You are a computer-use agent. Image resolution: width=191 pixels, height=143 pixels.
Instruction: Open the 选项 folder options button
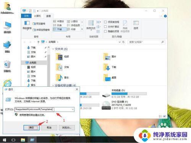[x=136, y=25]
